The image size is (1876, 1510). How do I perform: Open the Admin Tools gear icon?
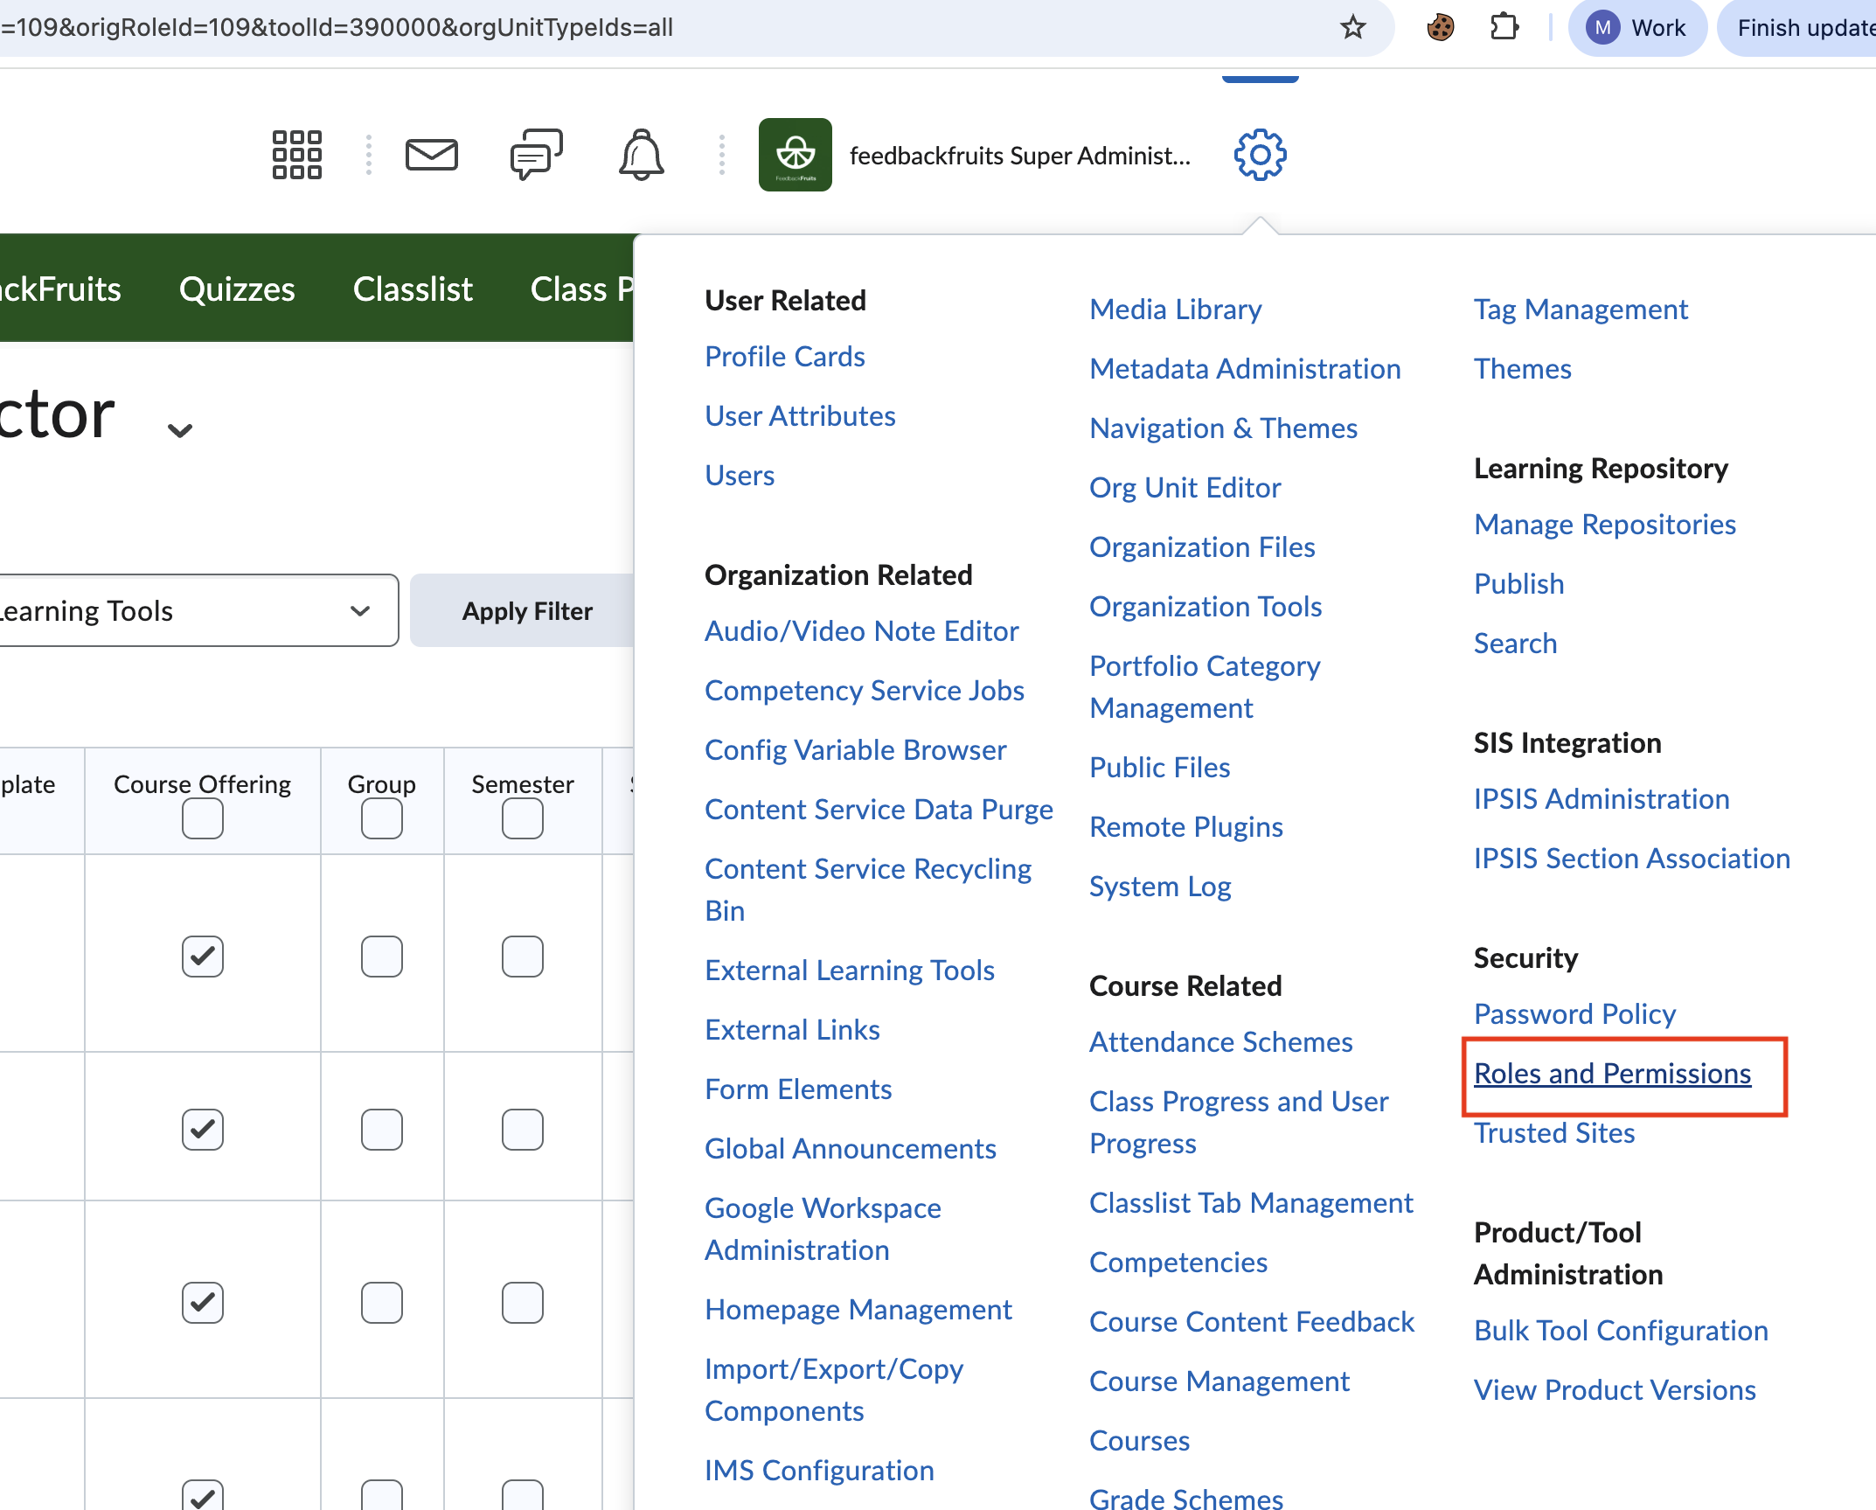(x=1260, y=154)
